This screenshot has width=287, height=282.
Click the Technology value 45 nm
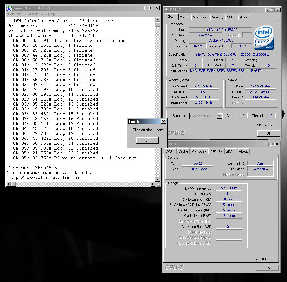point(197,46)
